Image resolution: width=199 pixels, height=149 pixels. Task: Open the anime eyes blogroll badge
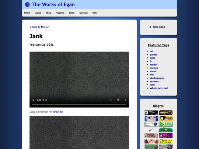pyautogui.click(x=151, y=118)
